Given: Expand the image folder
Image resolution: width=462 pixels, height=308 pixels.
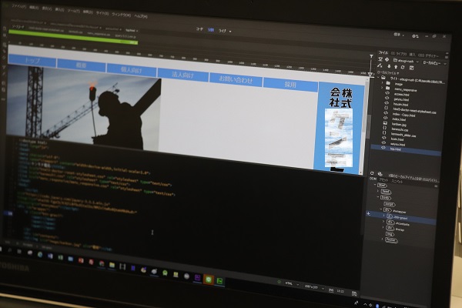Looking at the screenshot, I should point(382,83).
